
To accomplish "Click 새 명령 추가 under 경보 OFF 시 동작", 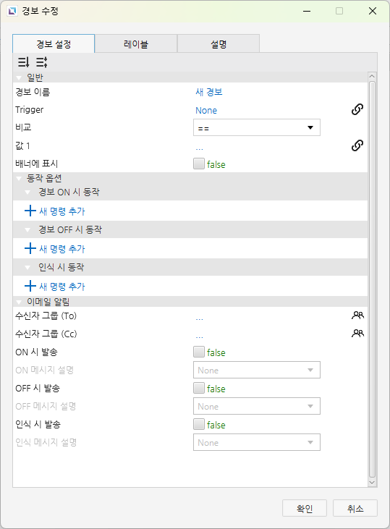I will (62, 249).
